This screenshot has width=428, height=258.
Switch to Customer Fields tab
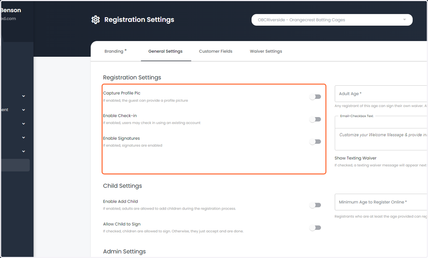coord(216,51)
